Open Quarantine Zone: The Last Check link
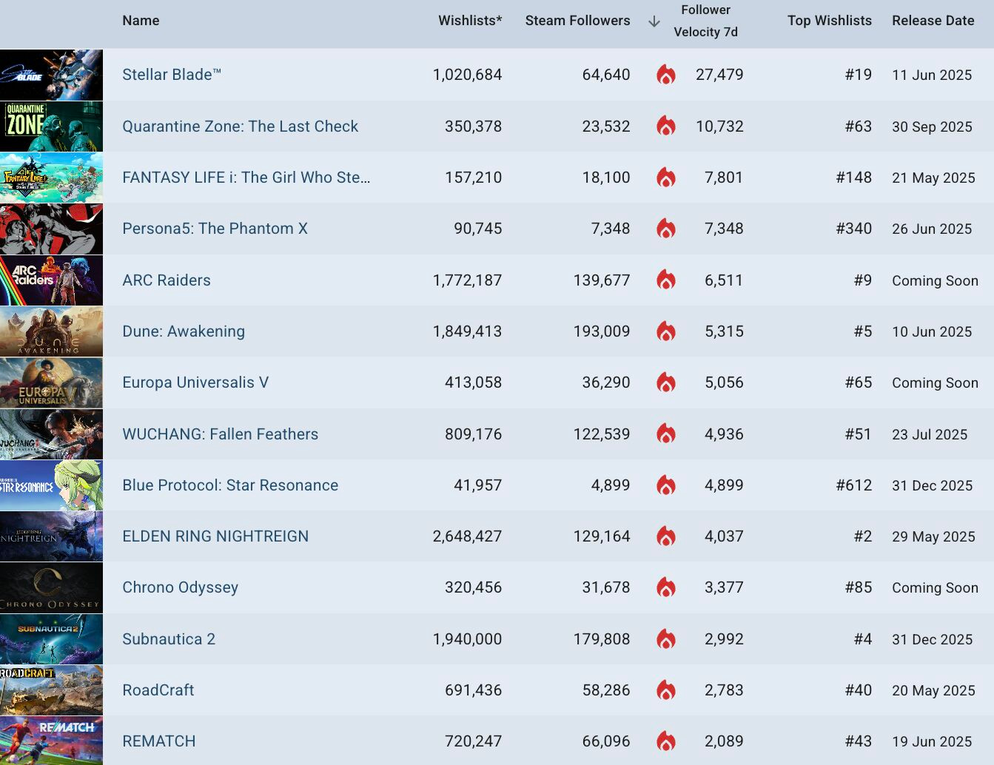The width and height of the screenshot is (994, 765). (x=240, y=127)
